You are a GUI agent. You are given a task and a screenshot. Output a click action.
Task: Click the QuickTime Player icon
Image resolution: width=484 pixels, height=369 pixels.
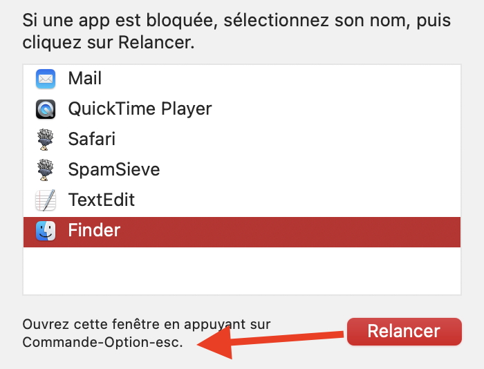pos(46,109)
